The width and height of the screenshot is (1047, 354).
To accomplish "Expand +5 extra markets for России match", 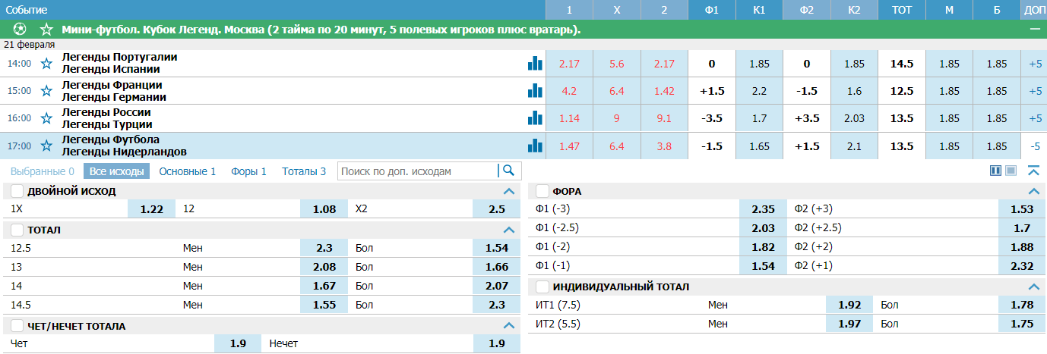I will pyautogui.click(x=1034, y=118).
